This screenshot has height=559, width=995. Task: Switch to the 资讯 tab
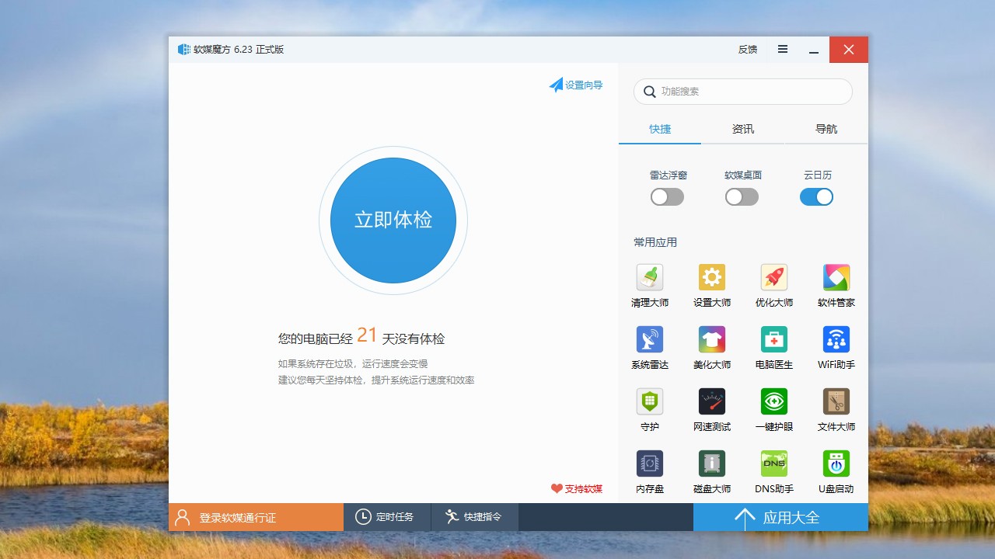point(743,129)
